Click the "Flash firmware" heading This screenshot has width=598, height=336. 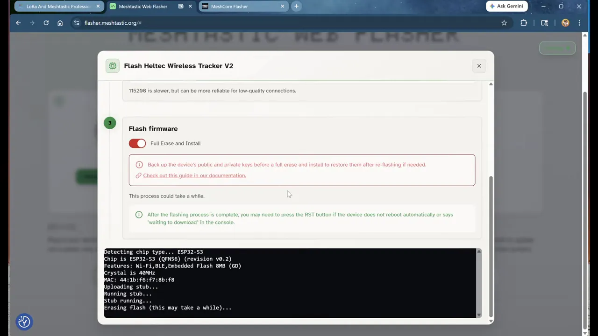[153, 129]
